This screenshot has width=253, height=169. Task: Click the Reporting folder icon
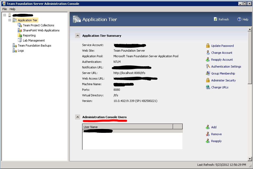20,35
